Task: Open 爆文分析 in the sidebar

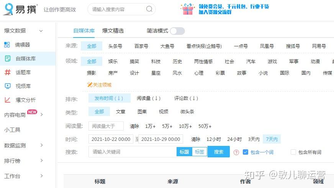Action: pos(26,100)
